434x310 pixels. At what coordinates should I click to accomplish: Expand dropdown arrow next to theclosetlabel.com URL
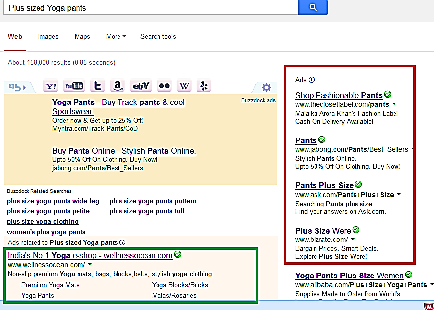394,104
